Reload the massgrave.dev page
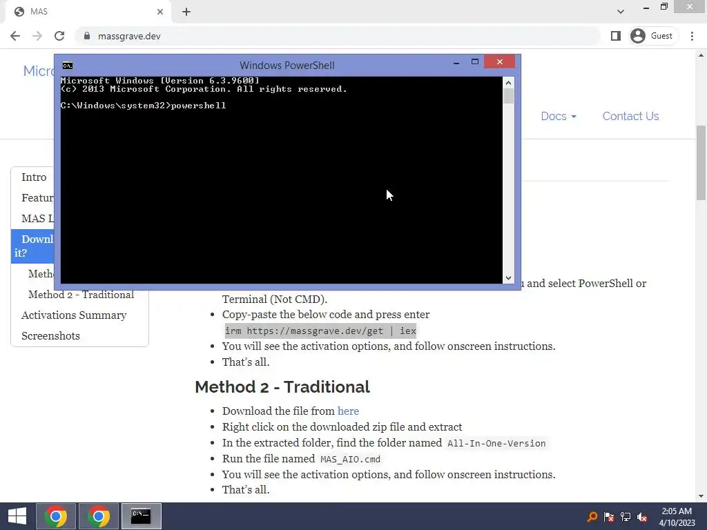 pos(59,36)
